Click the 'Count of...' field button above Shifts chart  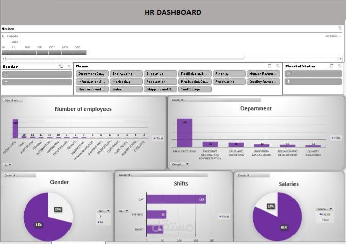click(163, 175)
